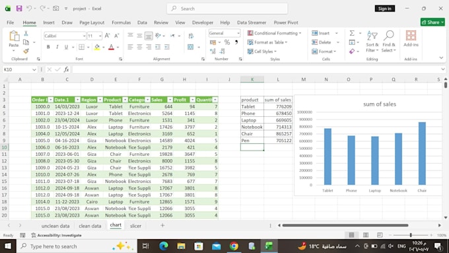Click the Comma Style icon

[236, 42]
